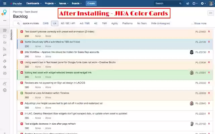Viewport: 215px width, 134px height.
Task: Open issue key PL-23434
Action: (x=201, y=63)
